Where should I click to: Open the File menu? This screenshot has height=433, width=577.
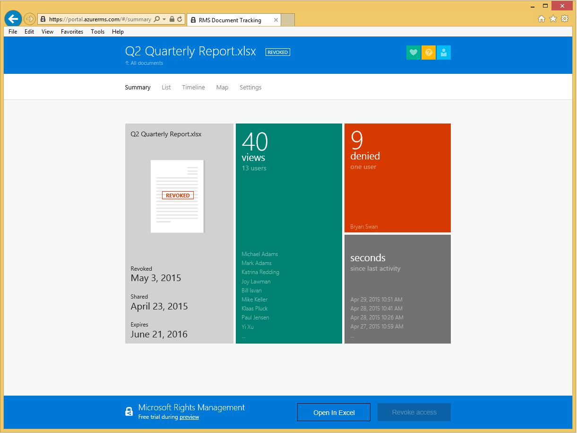pyautogui.click(x=13, y=32)
